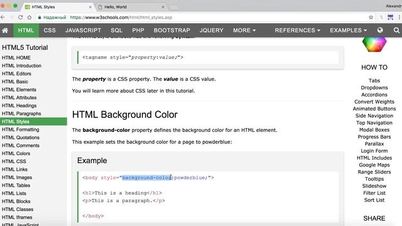
Task: Open the globe translate icon
Action: pos(380,30)
